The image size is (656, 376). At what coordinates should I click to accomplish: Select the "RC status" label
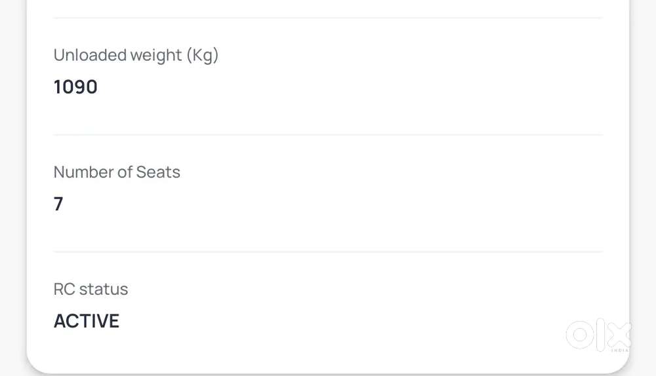point(91,289)
